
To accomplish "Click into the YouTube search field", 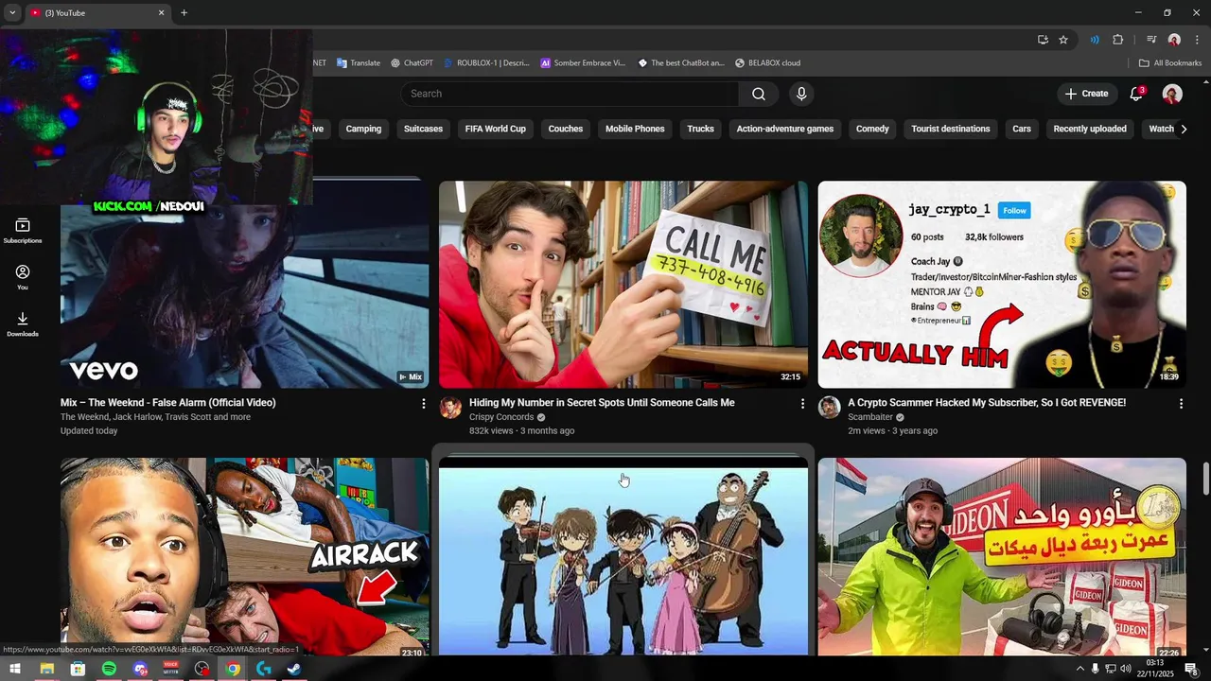I will 570,94.
